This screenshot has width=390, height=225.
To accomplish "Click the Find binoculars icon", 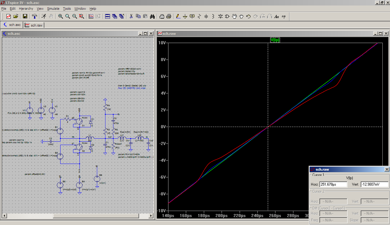I will 153,16.
